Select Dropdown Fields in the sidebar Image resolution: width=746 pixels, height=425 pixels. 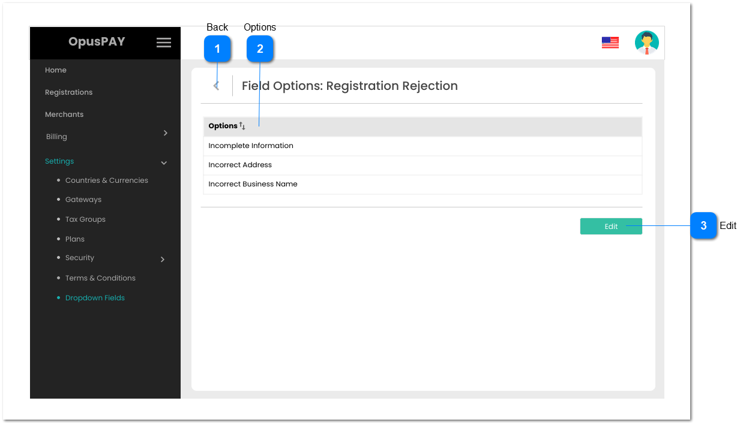click(x=95, y=297)
